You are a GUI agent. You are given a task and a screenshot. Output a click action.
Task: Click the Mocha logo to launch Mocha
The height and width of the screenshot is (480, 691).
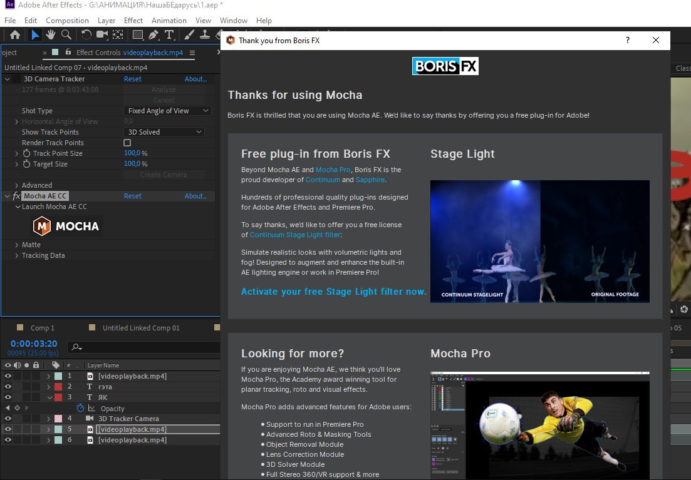(66, 227)
